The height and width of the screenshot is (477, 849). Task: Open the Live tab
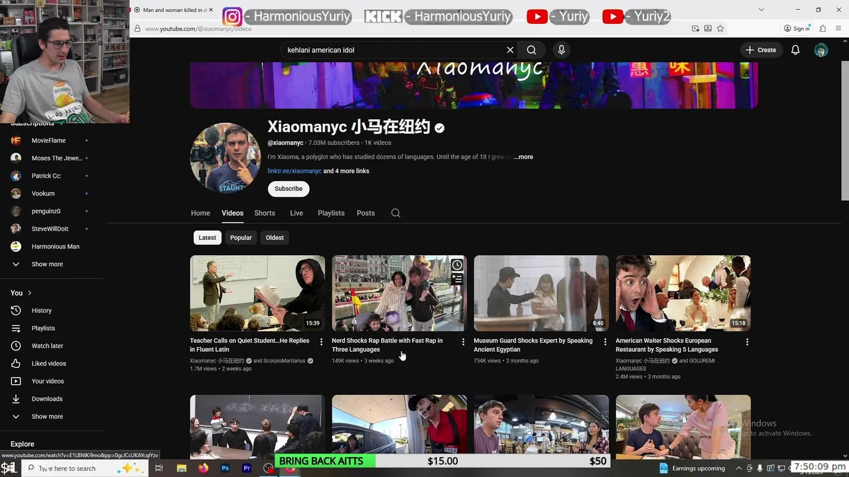click(x=296, y=213)
